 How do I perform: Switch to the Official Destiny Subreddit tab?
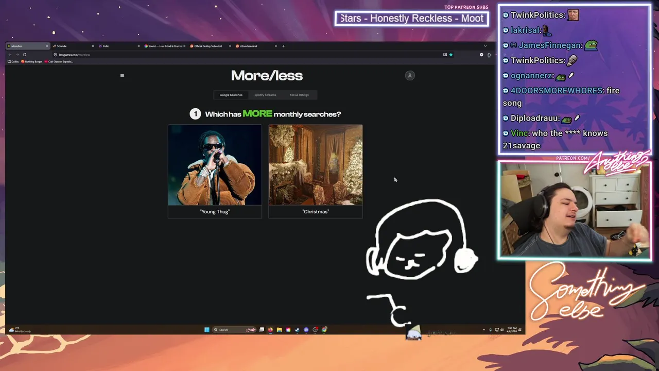[210, 46]
